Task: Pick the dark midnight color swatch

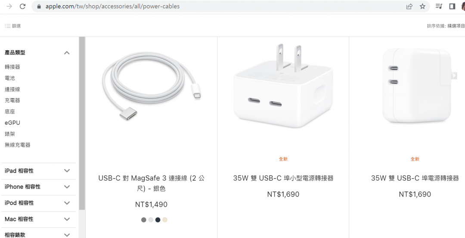Action: coord(158,220)
